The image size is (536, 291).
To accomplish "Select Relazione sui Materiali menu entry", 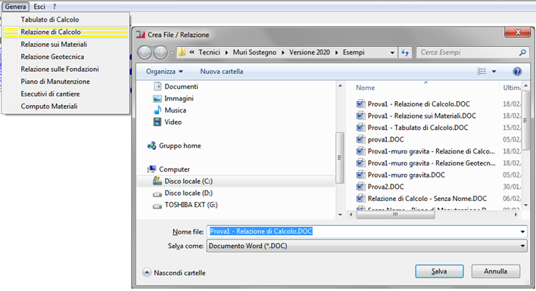I will 54,45.
